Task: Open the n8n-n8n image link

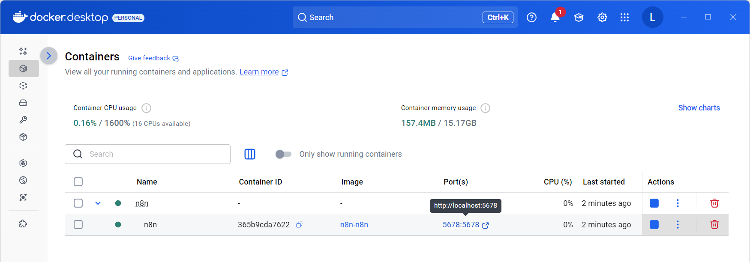Action: click(354, 225)
